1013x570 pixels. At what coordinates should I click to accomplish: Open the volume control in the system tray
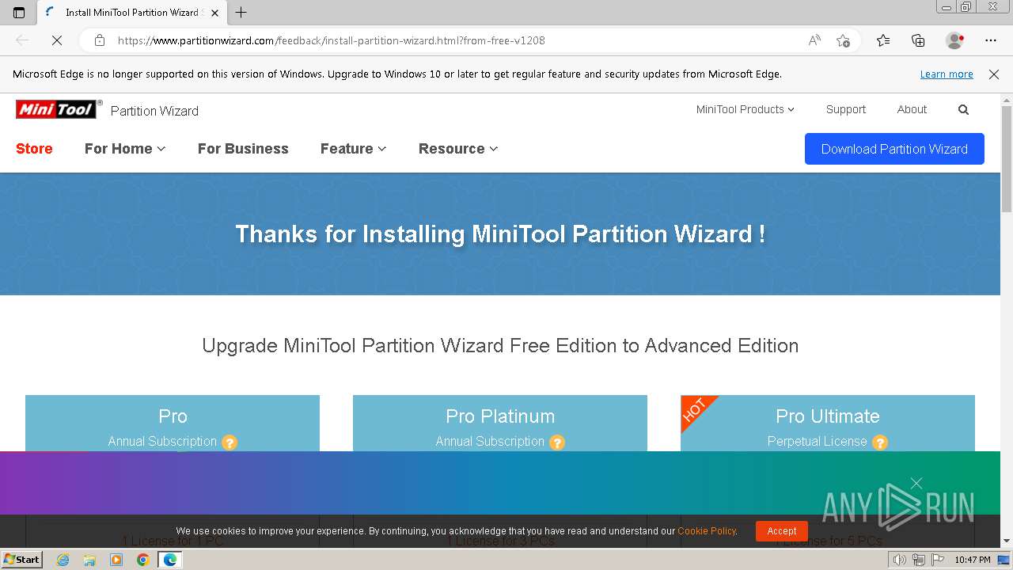(899, 560)
